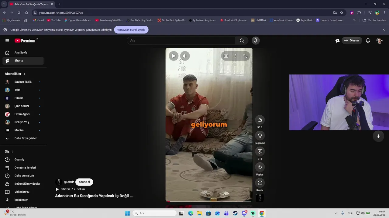Remix this Short

pos(260,183)
